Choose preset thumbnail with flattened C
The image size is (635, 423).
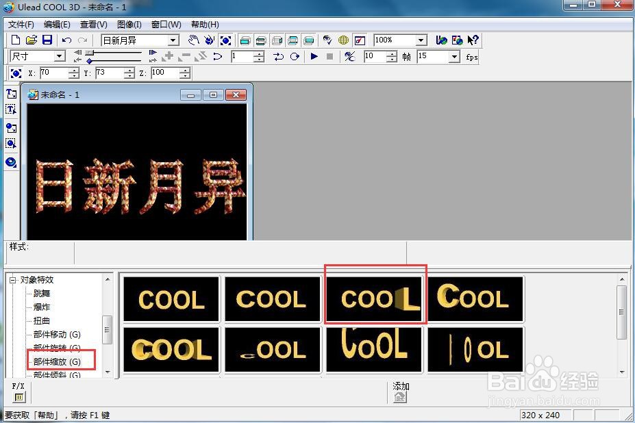[273, 349]
